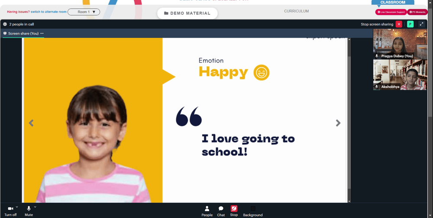Click scroll-down arrow of slide scrollbar
Screen dimensions: 433x218
pyautogui.click(x=349, y=201)
